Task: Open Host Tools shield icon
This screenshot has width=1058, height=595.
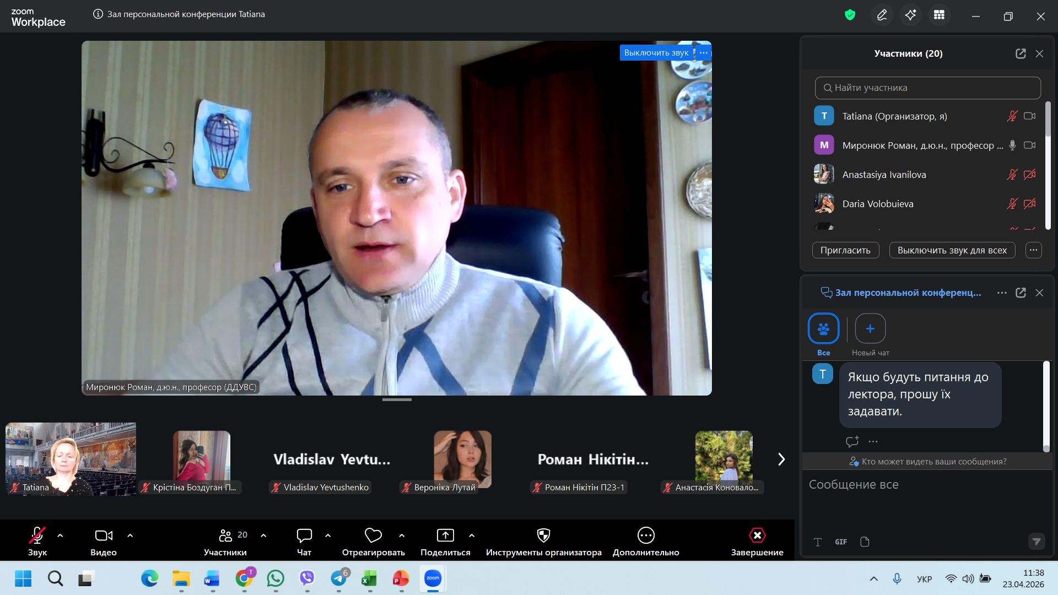Action: click(x=543, y=535)
